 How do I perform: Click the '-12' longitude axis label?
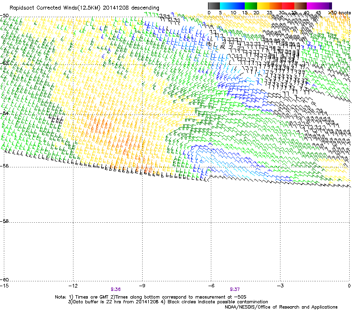click(73, 286)
